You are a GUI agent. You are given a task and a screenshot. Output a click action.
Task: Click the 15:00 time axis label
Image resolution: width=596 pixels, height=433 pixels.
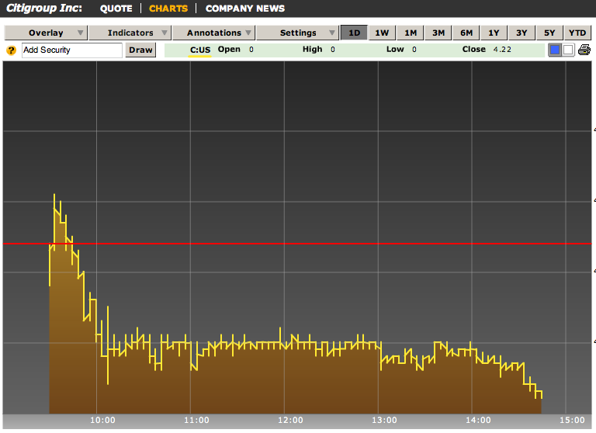tap(572, 420)
